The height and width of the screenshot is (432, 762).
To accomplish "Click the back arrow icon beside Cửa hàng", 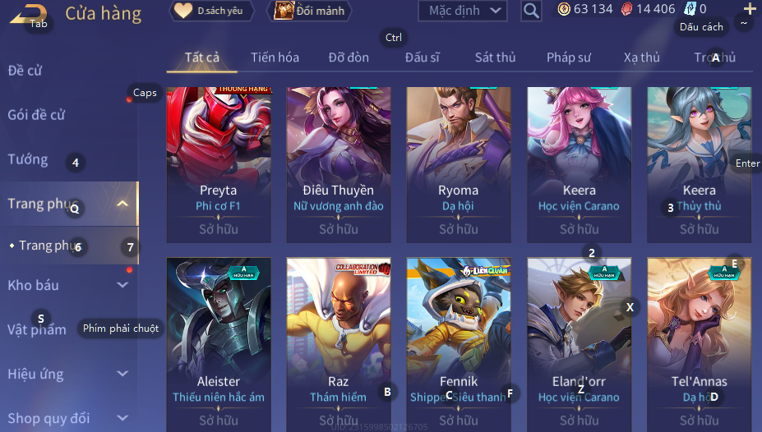I will [x=28, y=14].
